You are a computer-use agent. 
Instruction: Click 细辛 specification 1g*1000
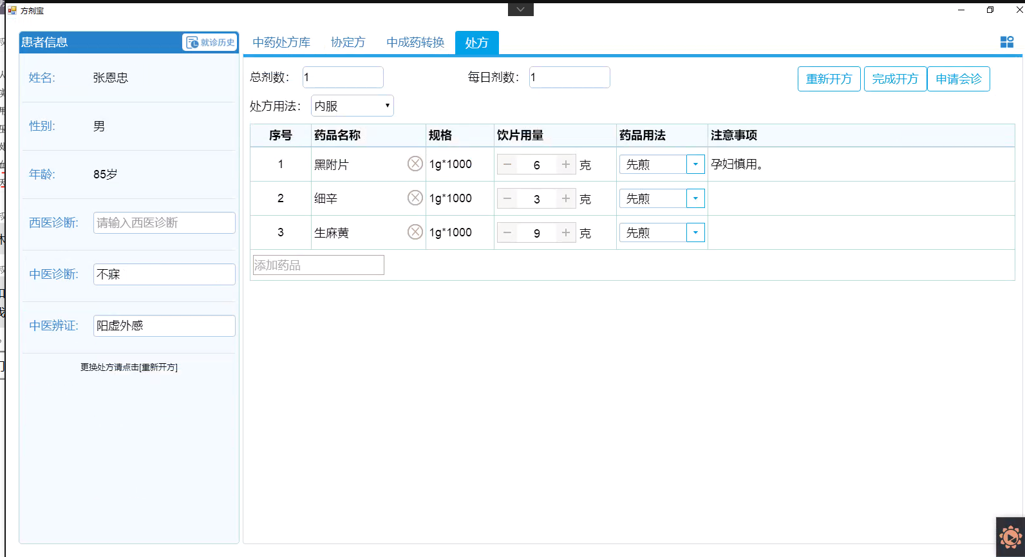pyautogui.click(x=451, y=198)
